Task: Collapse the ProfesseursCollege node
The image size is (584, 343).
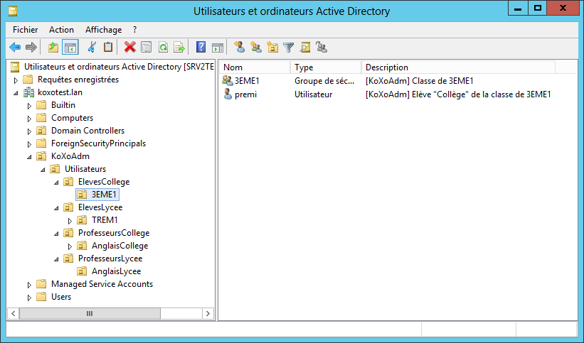Action: (x=56, y=234)
